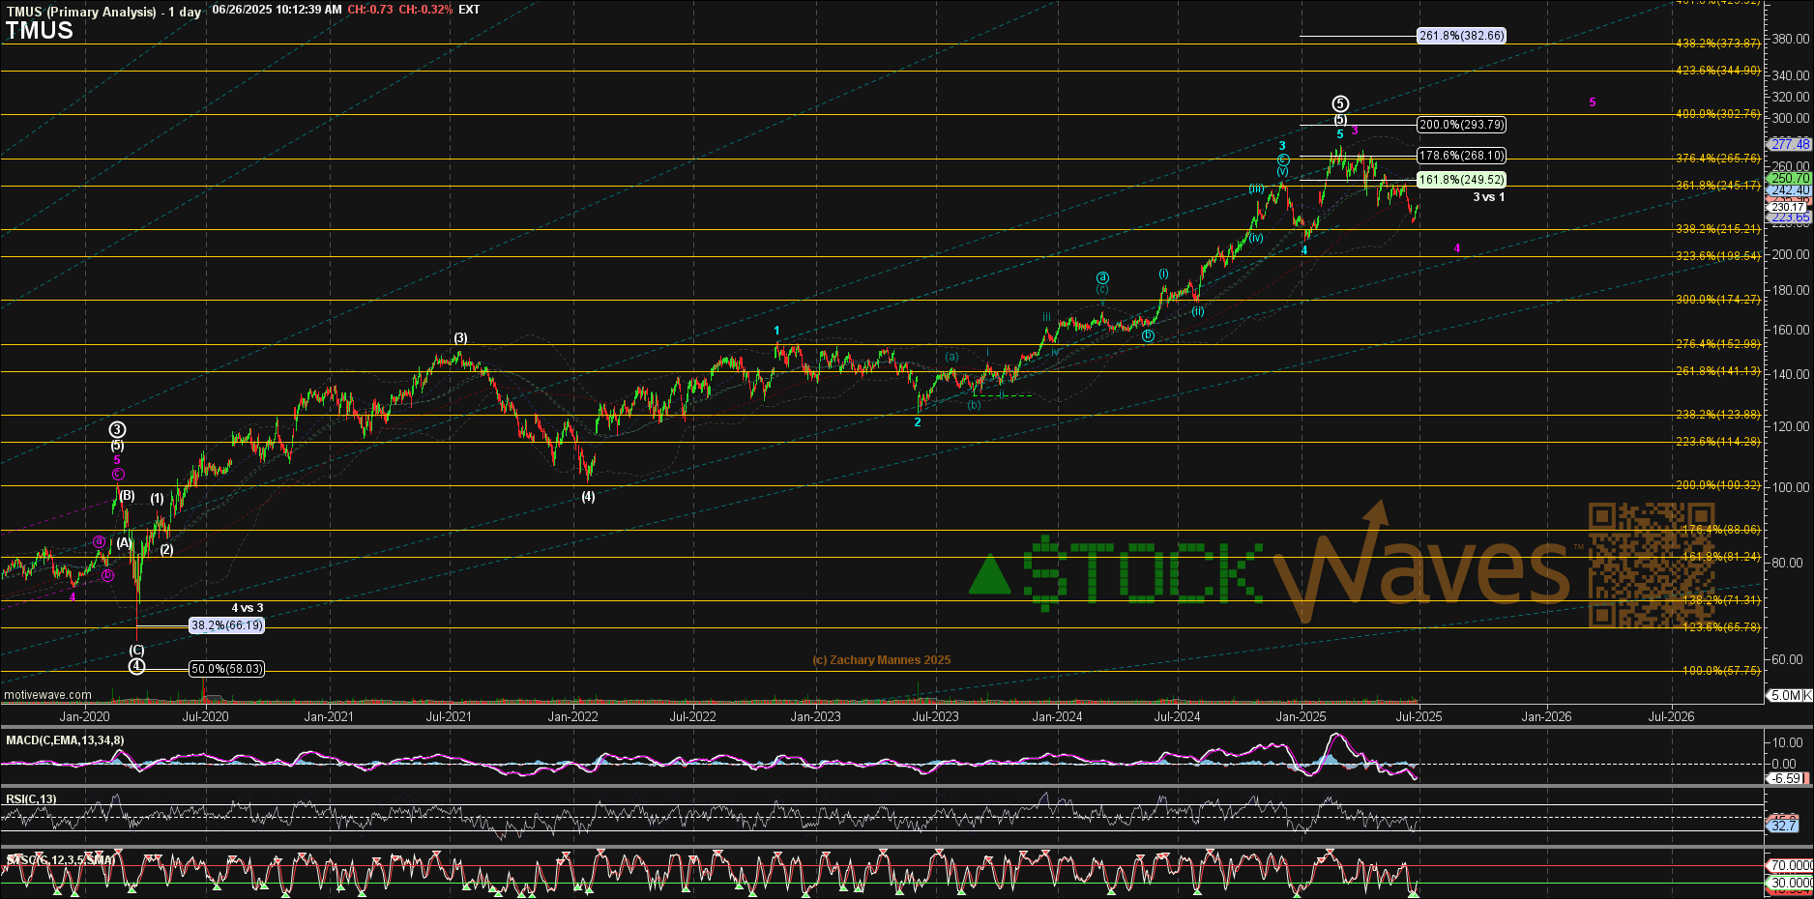1814x899 pixels.
Task: Select the white (4) wave label near Jan-2022
Action: (588, 497)
